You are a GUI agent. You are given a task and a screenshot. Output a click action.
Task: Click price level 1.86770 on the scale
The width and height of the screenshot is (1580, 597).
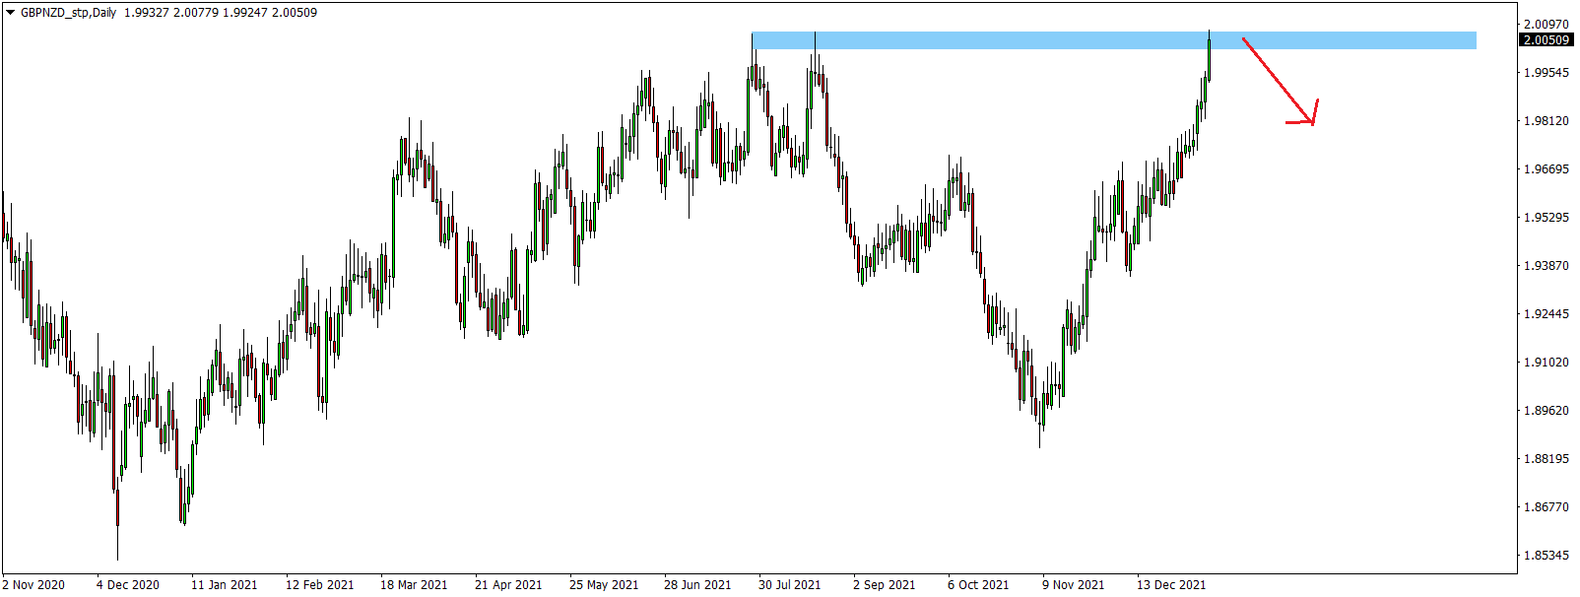(1546, 506)
